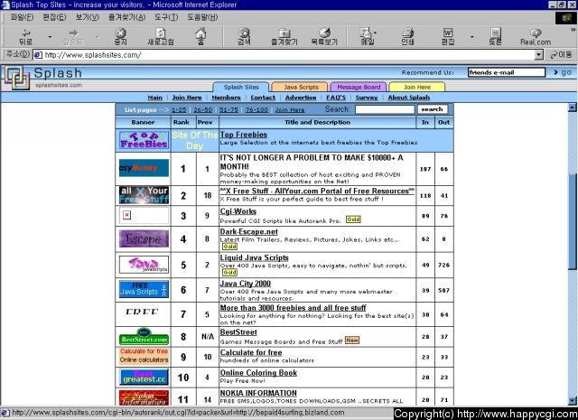This screenshot has height=420, width=578.
Task: Click the FAQ'S navigation link
Action: click(336, 98)
